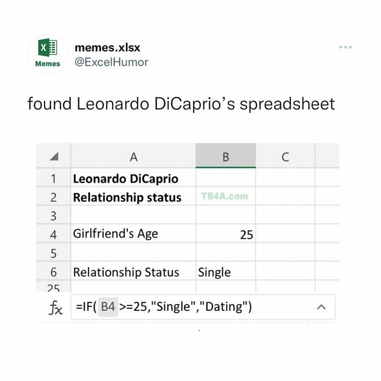
Task: Select column B header
Action: pos(225,157)
